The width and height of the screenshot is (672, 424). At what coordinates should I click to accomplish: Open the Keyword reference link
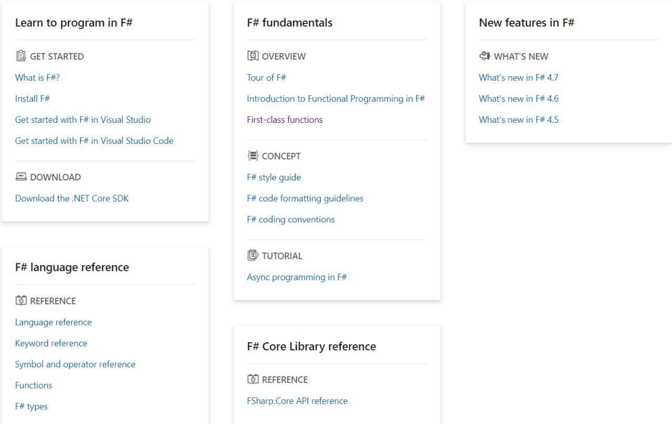pyautogui.click(x=51, y=343)
